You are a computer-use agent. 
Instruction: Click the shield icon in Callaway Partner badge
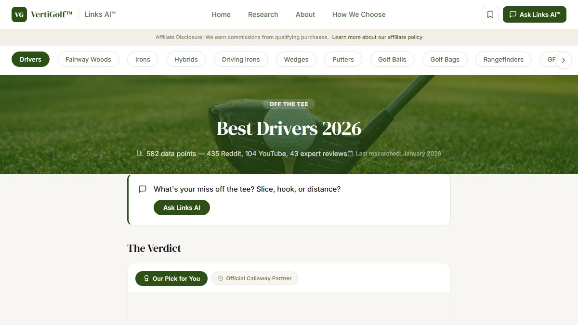(x=221, y=278)
